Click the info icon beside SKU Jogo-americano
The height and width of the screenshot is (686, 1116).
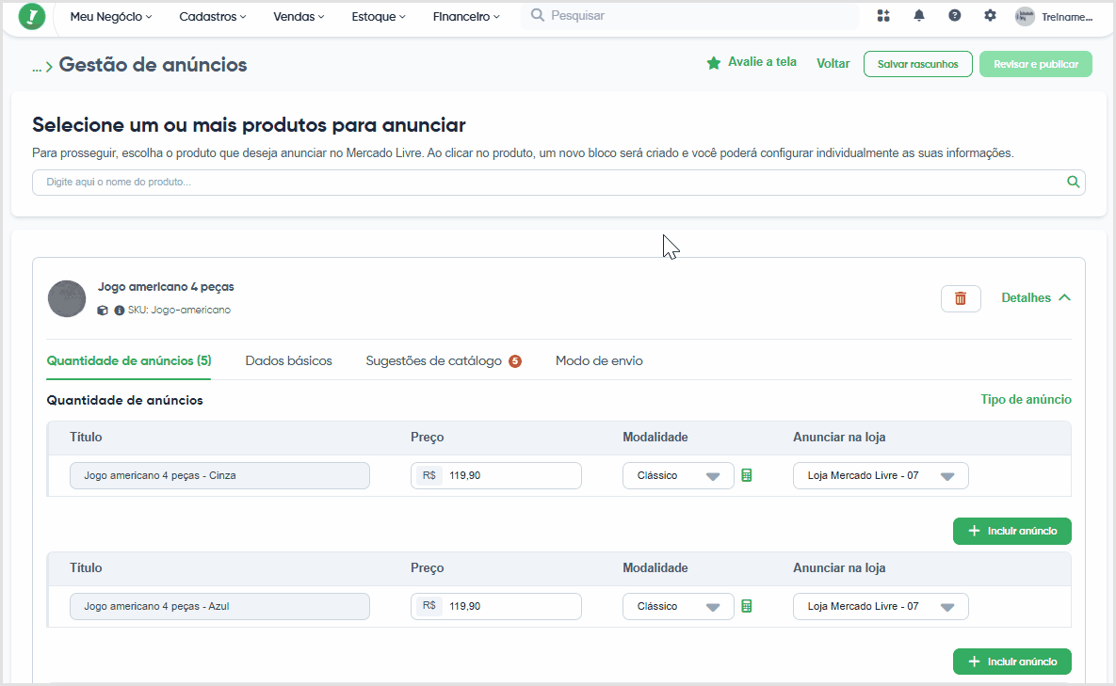pyautogui.click(x=120, y=311)
